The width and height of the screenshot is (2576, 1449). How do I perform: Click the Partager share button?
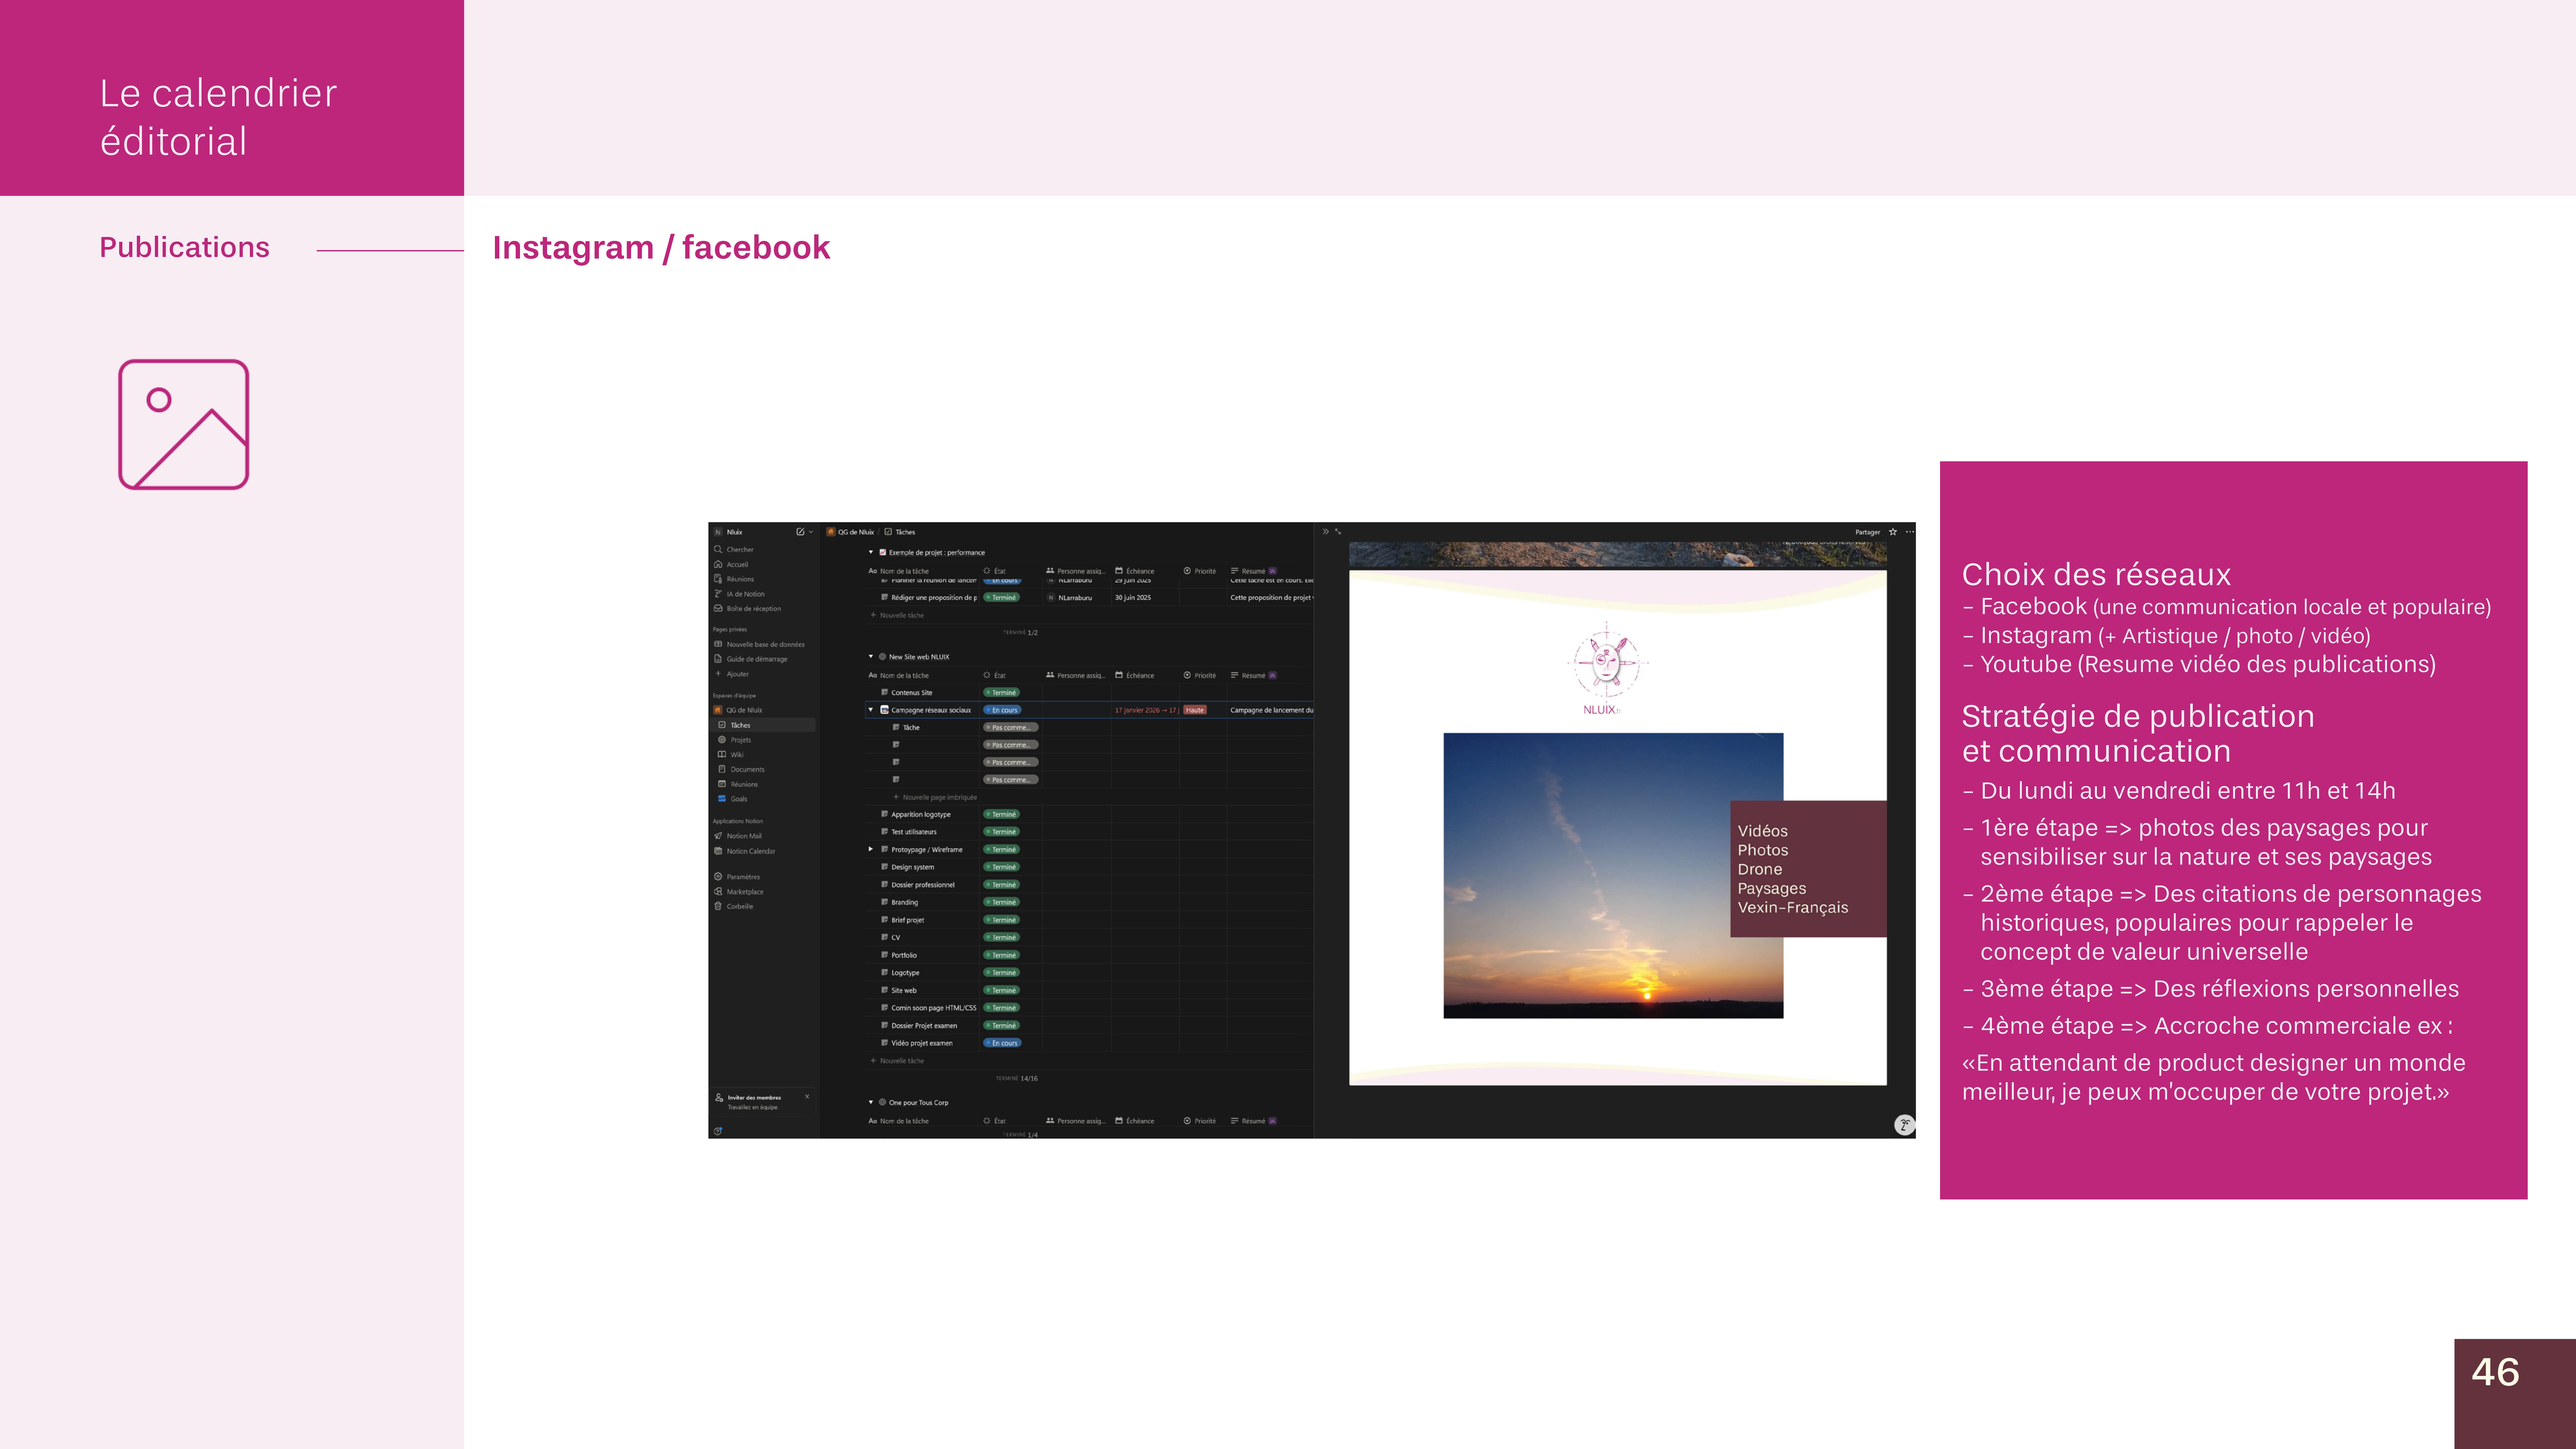pos(1867,532)
